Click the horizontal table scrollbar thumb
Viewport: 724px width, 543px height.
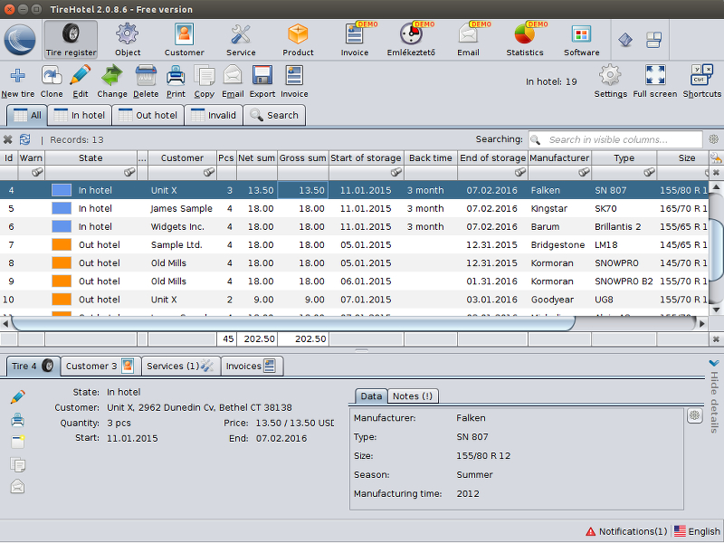point(293,324)
